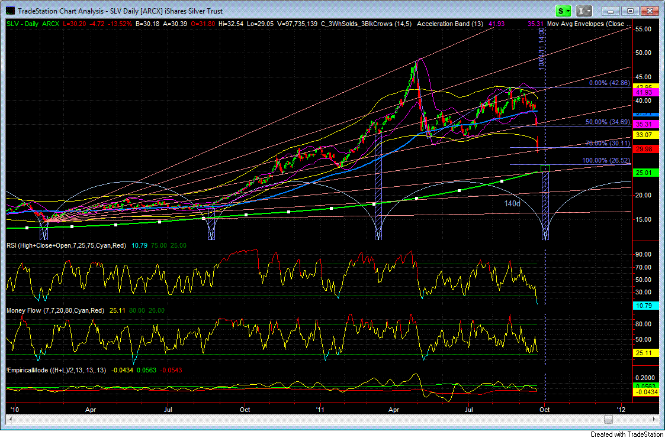The width and height of the screenshot is (665, 438).
Task: Click the red 29.98 price axis marker
Action: [x=645, y=148]
